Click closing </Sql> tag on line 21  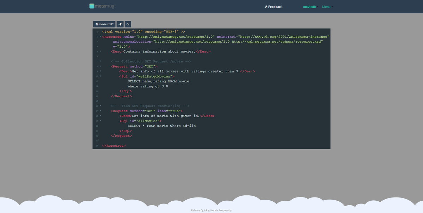click(x=125, y=130)
